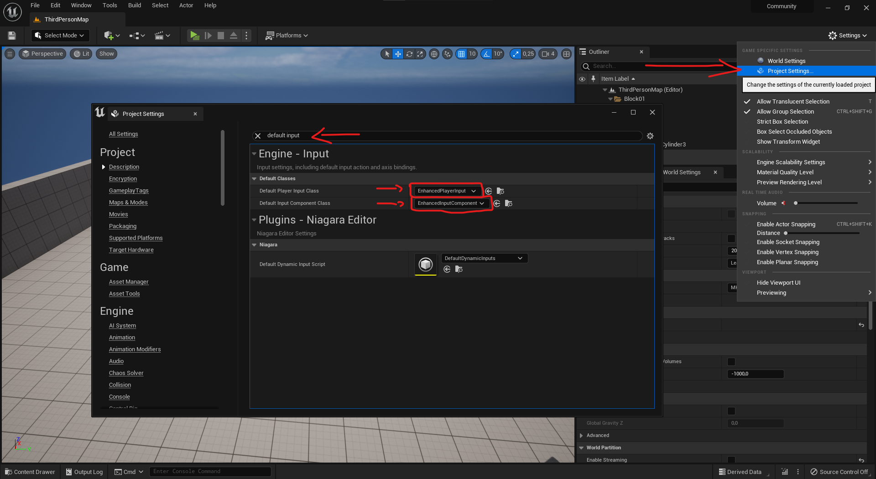This screenshot has height=479, width=876.
Task: Open the DefaultDynamicInputs dropdown
Action: coord(484,258)
